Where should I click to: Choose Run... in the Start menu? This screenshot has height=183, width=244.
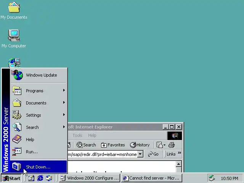(39, 152)
